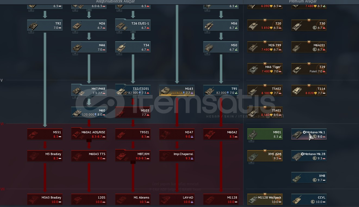Screen dimensions: 359x207
Task: Click the locked M103 tank icon
Action: pyautogui.click(x=121, y=113)
